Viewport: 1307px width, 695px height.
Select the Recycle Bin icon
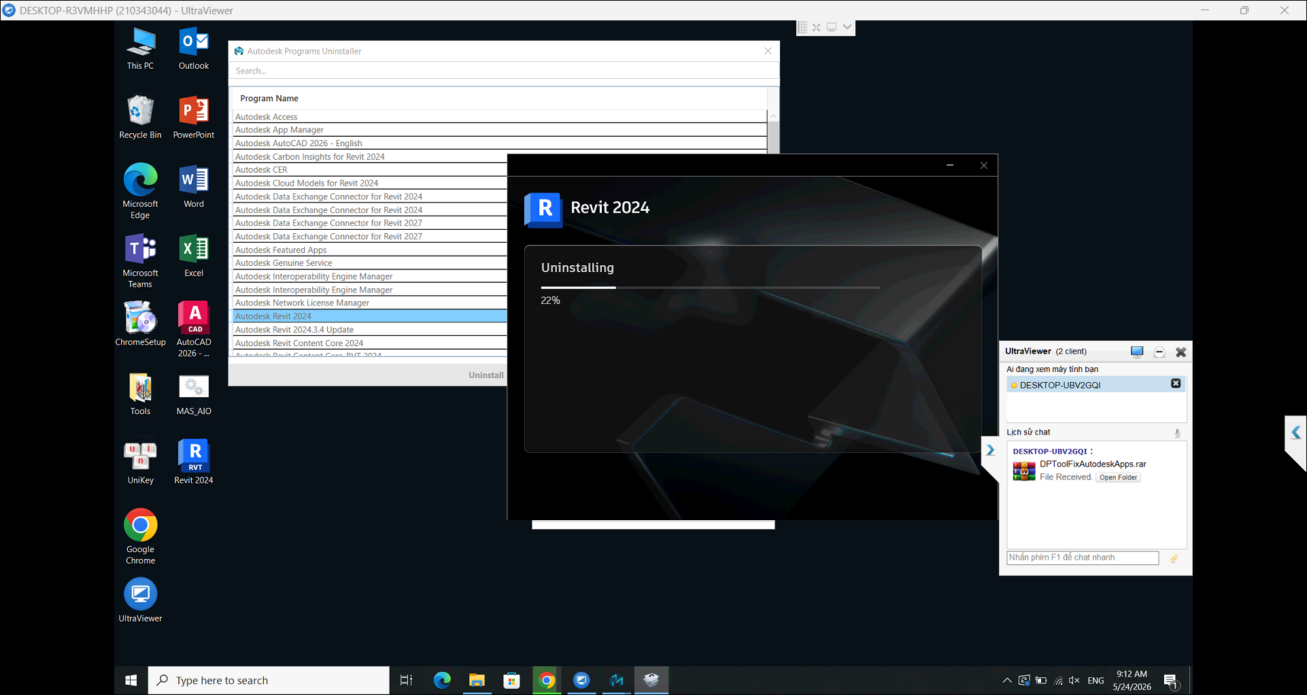pos(140,118)
